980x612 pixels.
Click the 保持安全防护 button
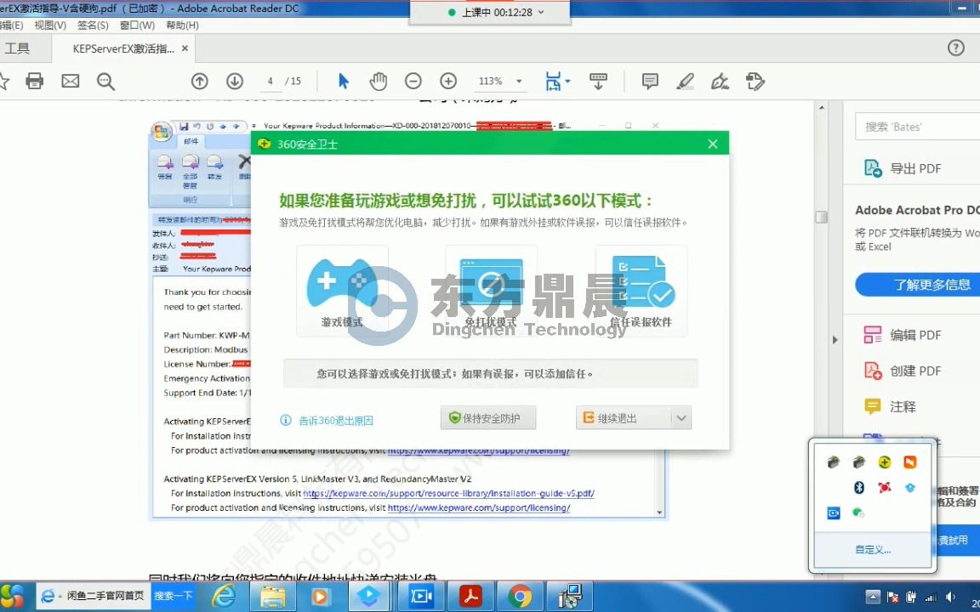(x=487, y=417)
